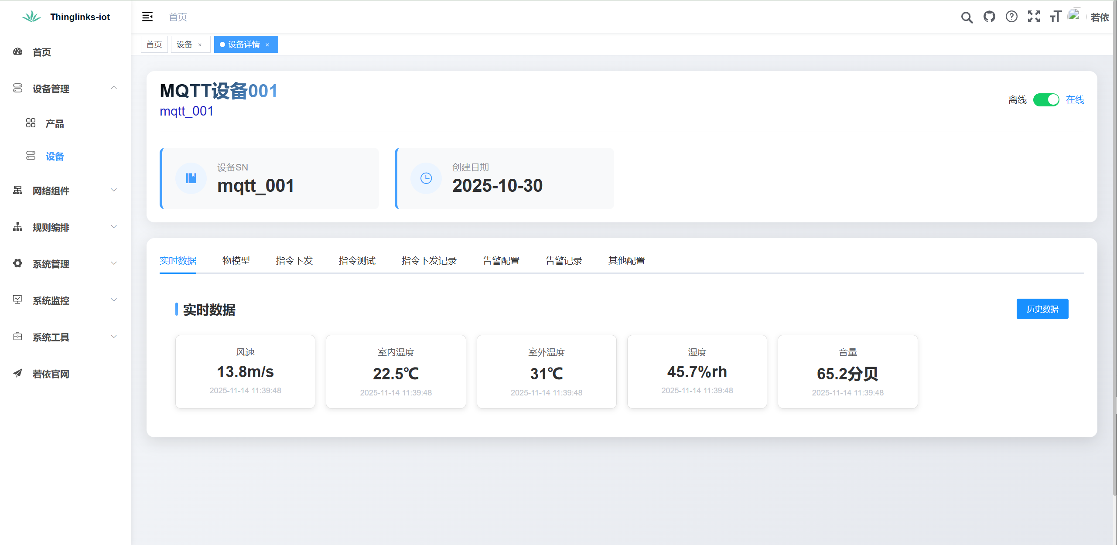The width and height of the screenshot is (1117, 545).
Task: Collapse sidebar with hamburger icon
Action: 147,17
